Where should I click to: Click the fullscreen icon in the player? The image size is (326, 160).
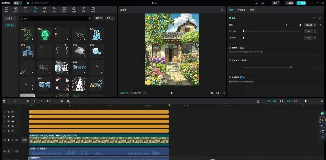(223, 93)
